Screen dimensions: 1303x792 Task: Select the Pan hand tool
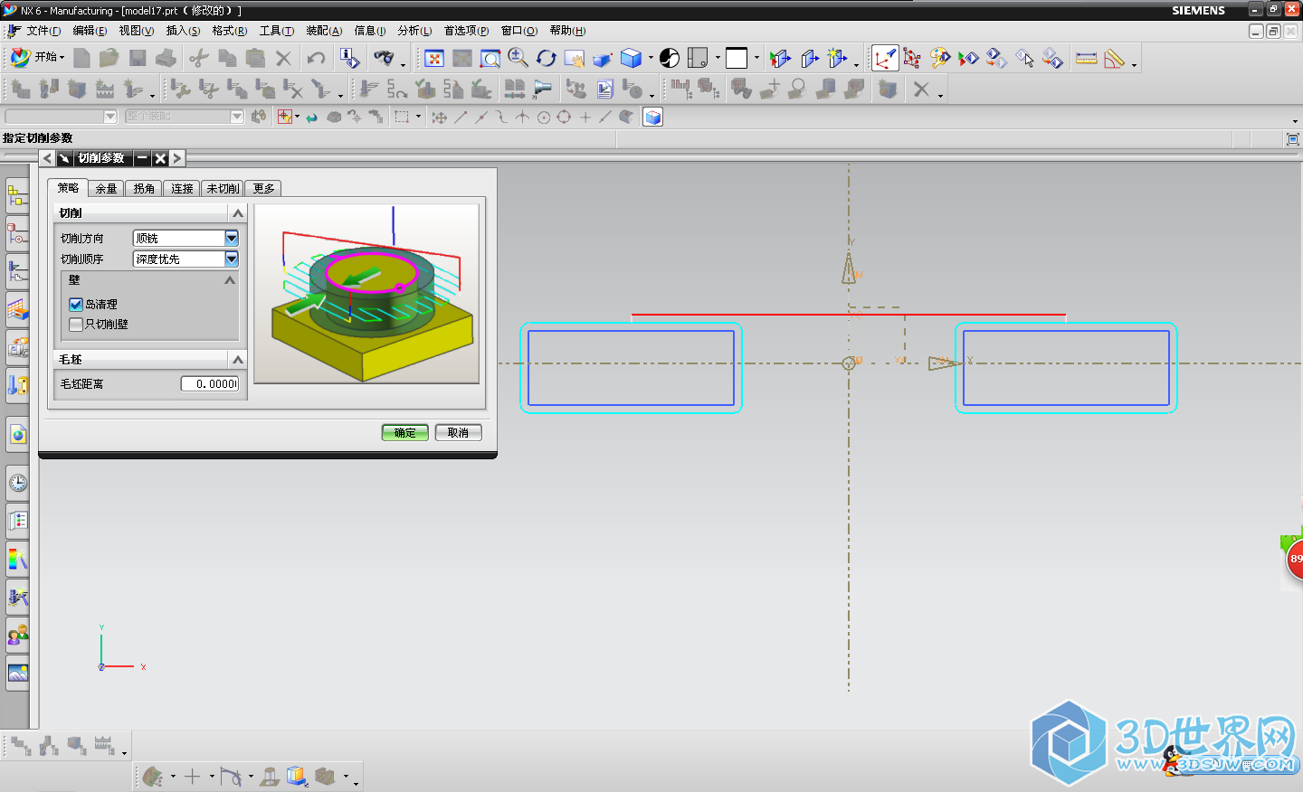click(x=574, y=58)
